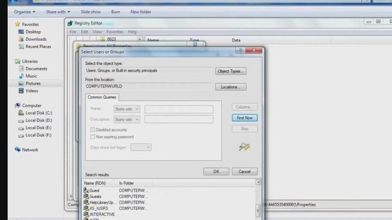392x220 pixels.
Task: Click Burn in Explorer toolbar
Action: click(116, 12)
